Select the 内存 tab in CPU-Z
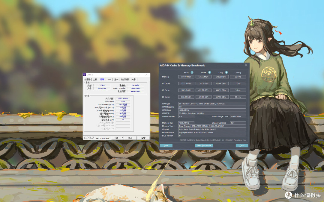The image size is (324, 202). pos(102,79)
